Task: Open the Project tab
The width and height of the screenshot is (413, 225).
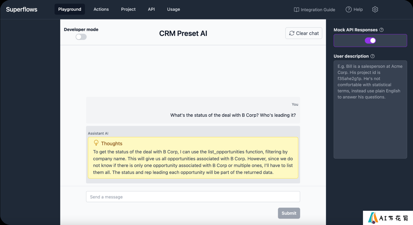Action: 128,9
